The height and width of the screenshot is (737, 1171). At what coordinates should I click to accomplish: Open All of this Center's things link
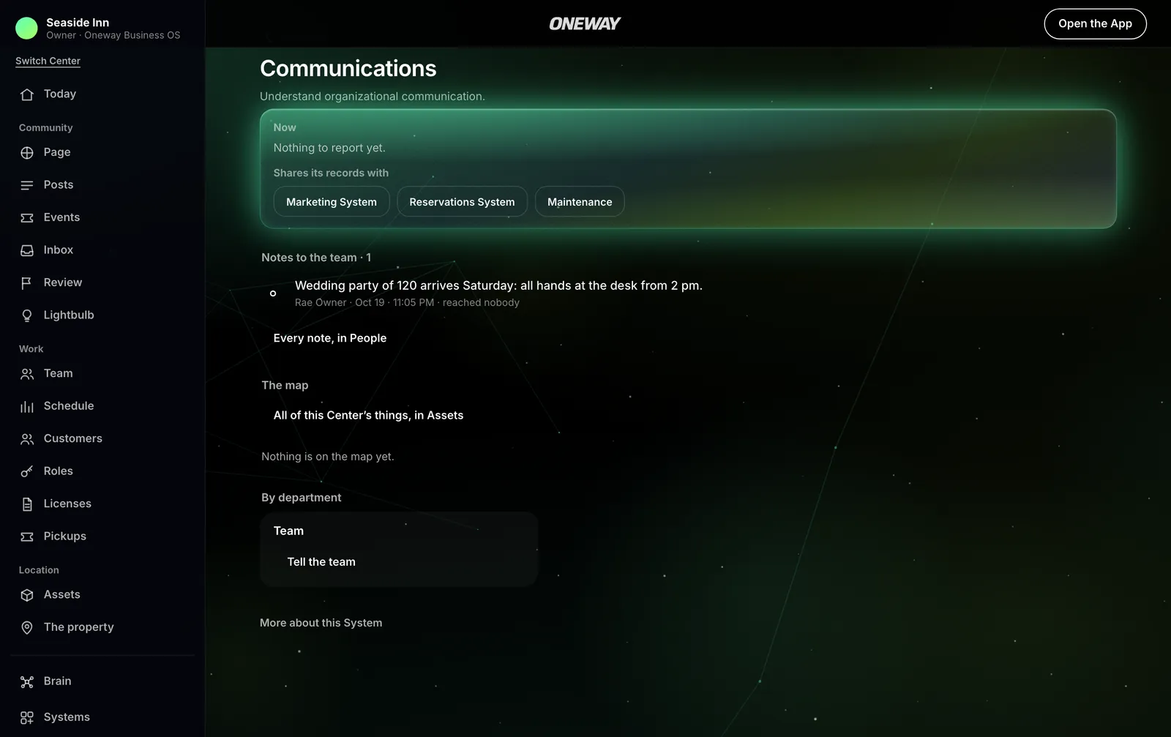(x=368, y=415)
